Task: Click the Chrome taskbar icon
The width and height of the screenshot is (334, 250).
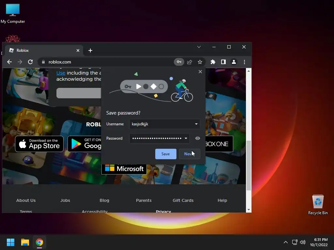Action: tap(39, 242)
